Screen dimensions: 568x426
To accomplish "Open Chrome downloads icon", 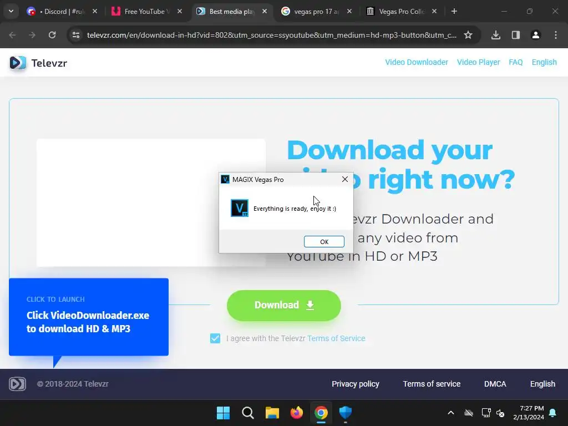I will click(496, 35).
